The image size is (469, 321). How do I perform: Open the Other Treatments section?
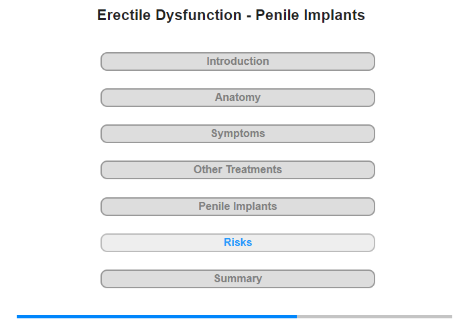[x=237, y=170]
